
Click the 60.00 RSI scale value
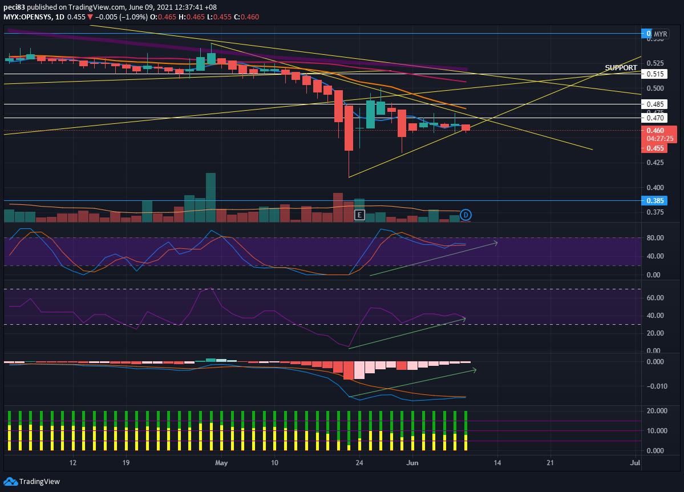click(x=655, y=298)
